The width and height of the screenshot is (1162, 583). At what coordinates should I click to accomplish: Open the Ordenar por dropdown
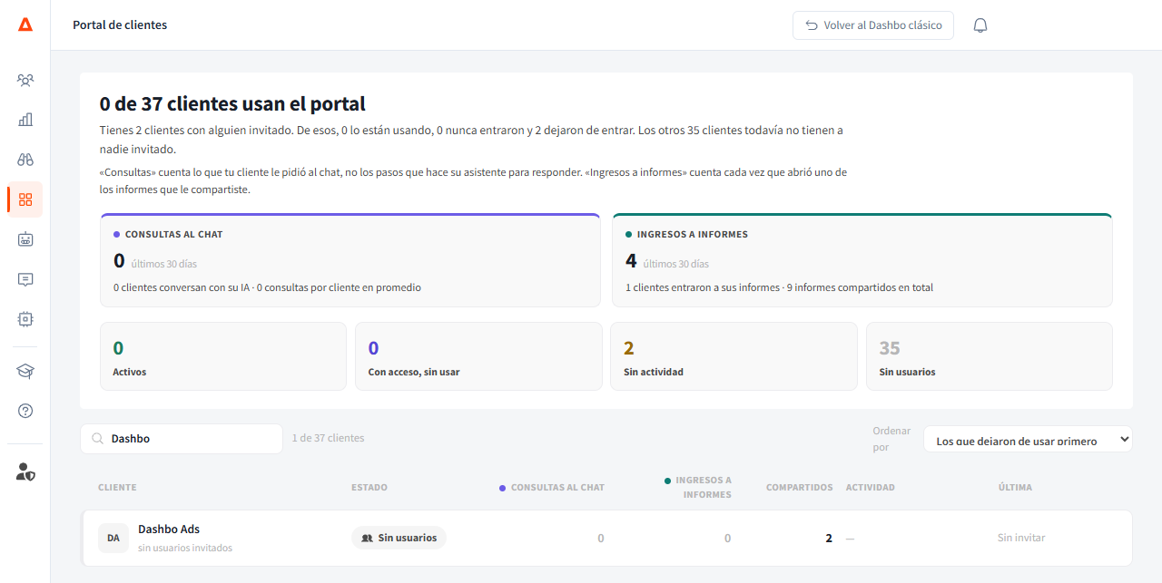click(1028, 440)
